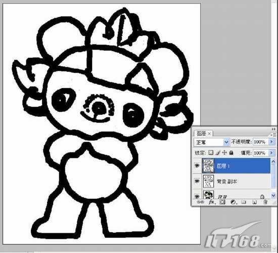
Task: Open the fx layer style menu
Action: pyautogui.click(x=212, y=202)
